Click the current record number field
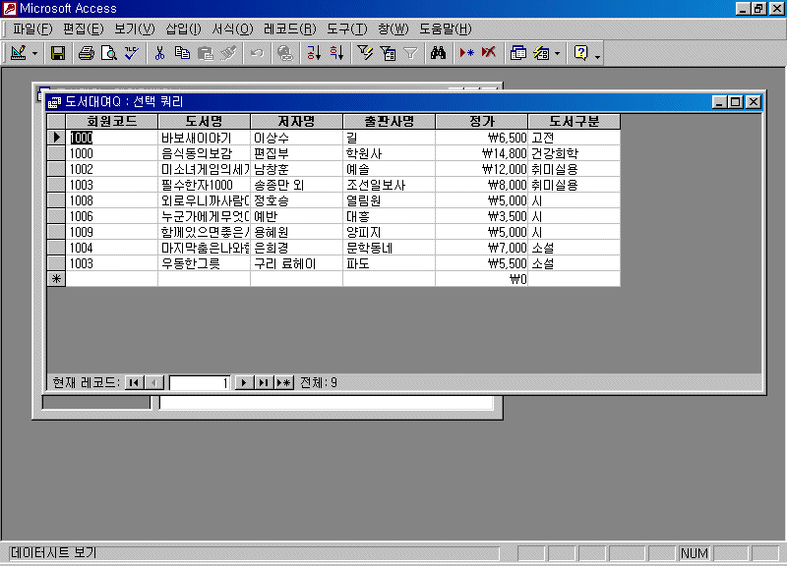This screenshot has height=566, width=787. pyautogui.click(x=200, y=383)
